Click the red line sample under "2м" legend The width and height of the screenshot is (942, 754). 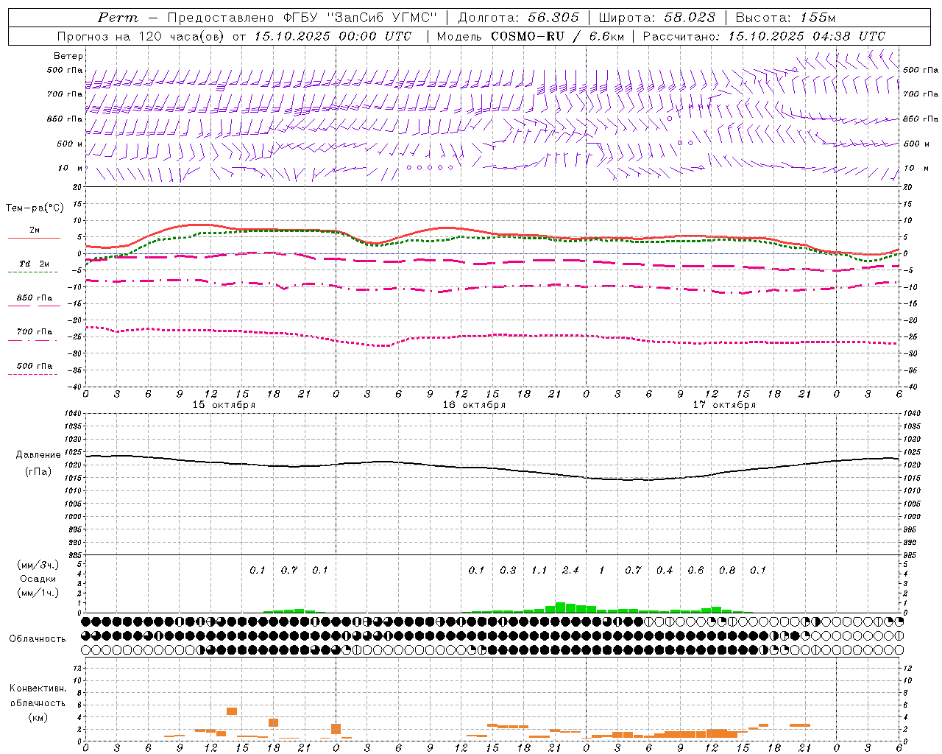(x=34, y=239)
